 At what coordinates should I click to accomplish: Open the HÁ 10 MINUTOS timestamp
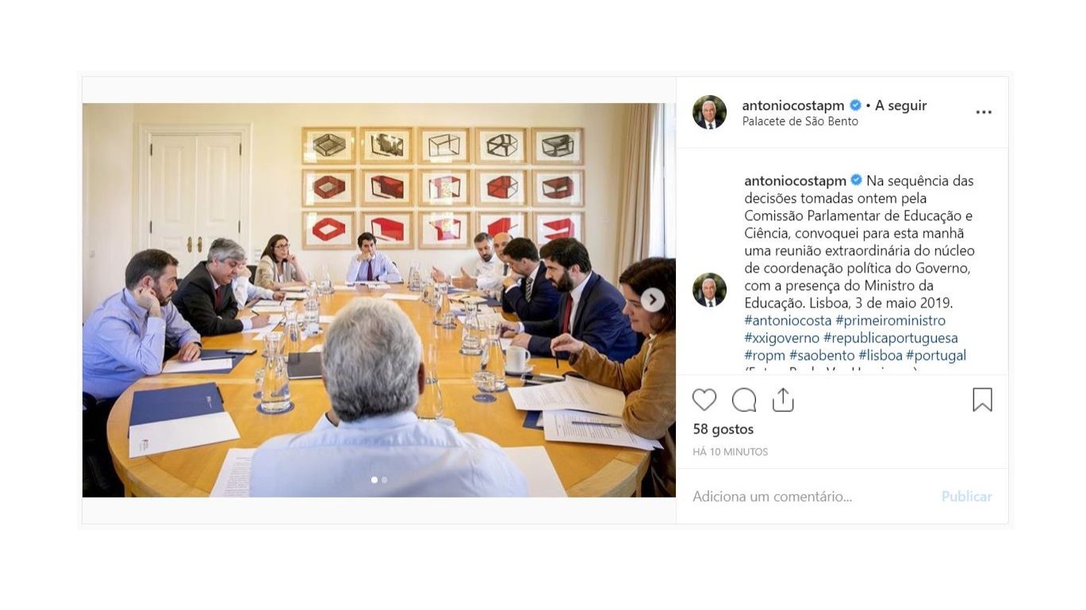coord(730,452)
